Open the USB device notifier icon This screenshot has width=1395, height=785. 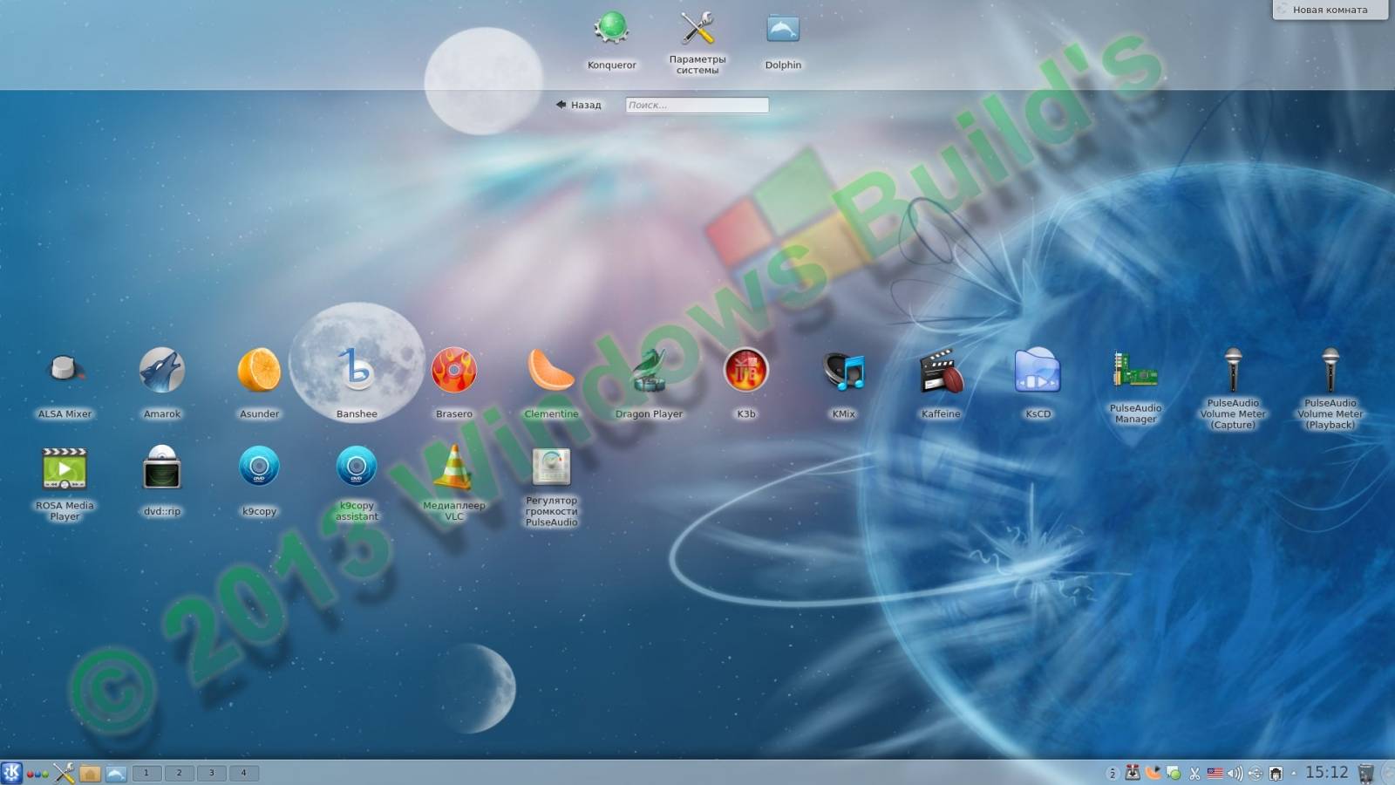pos(1255,773)
